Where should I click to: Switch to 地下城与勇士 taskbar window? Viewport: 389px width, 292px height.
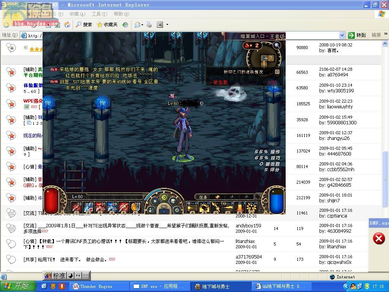pos(221,287)
